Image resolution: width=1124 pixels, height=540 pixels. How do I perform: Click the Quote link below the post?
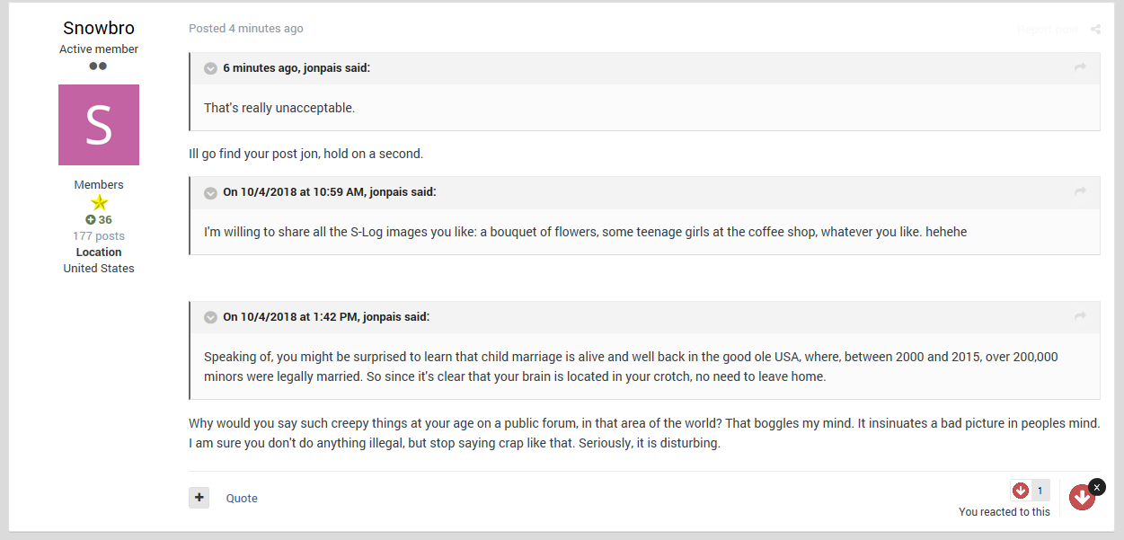[x=242, y=498]
